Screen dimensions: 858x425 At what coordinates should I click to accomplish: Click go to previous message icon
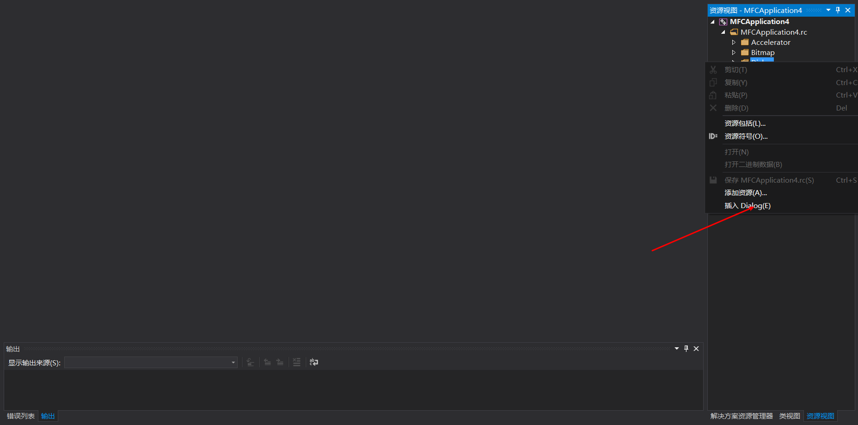coord(267,362)
